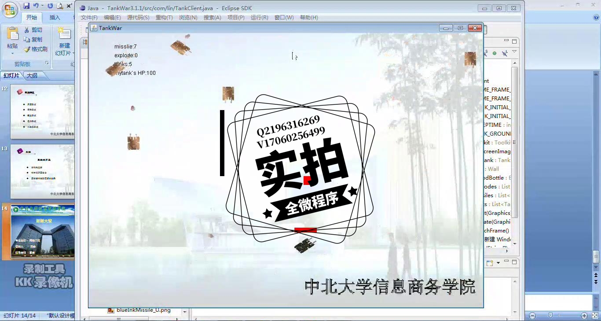
Task: Click outline vertical scrollbar up arrow
Action: (514, 63)
